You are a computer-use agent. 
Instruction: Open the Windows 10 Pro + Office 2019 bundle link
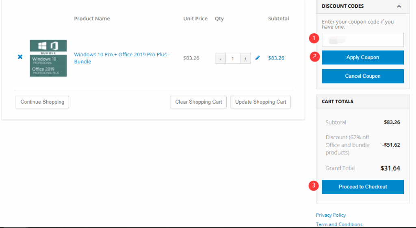click(x=122, y=58)
